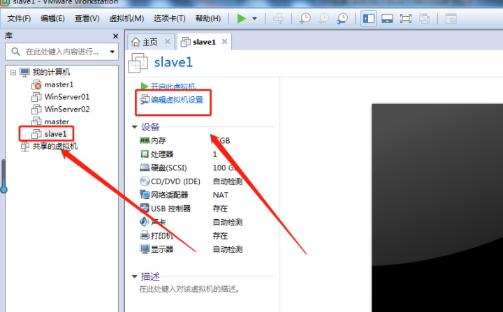This screenshot has height=312, width=503.
Task: Click the 打印机 printer icon
Action: 145,236
